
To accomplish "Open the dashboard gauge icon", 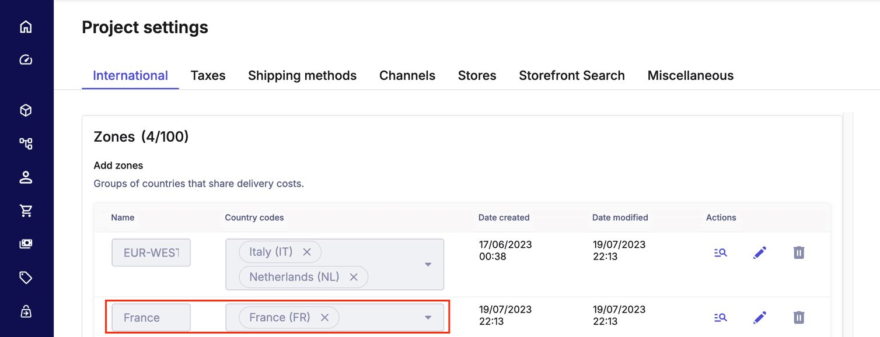I will point(26,59).
